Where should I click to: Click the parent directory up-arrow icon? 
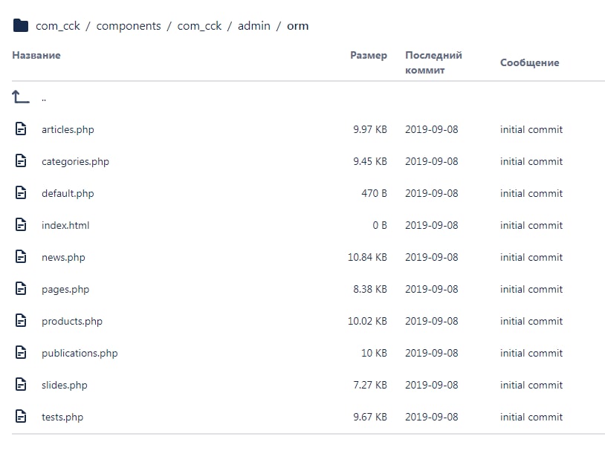(21, 97)
